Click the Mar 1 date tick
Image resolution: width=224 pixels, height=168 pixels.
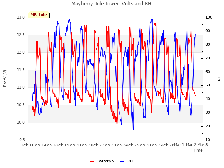pyautogui.click(x=179, y=145)
